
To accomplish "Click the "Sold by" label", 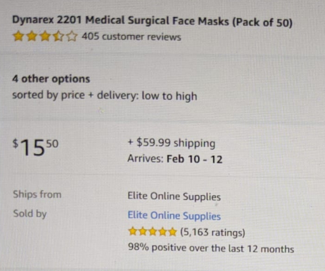I will (x=30, y=214).
